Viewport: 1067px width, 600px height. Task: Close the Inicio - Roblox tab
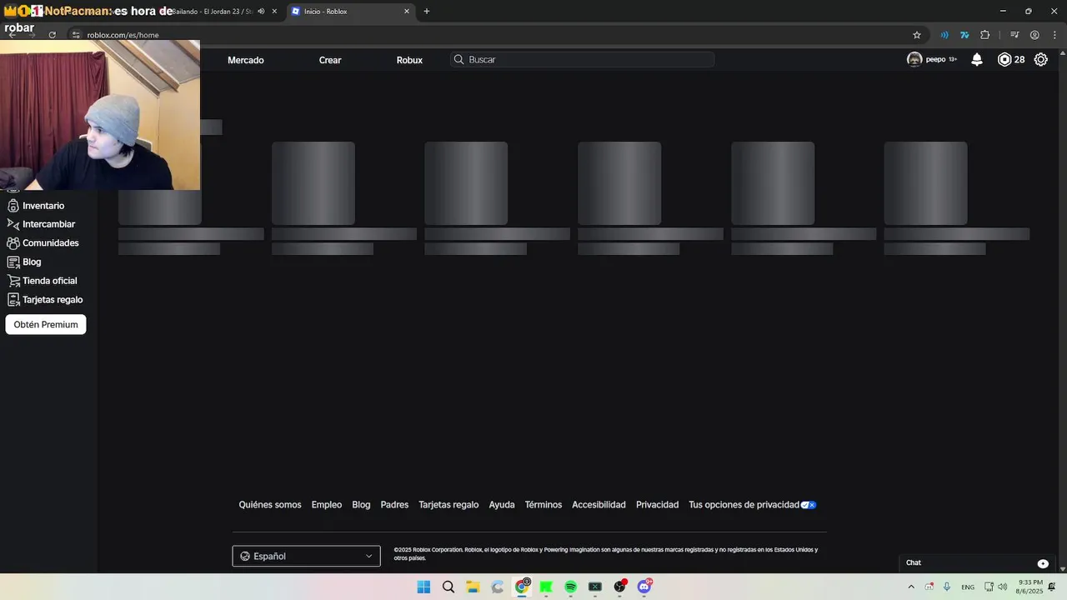407,12
